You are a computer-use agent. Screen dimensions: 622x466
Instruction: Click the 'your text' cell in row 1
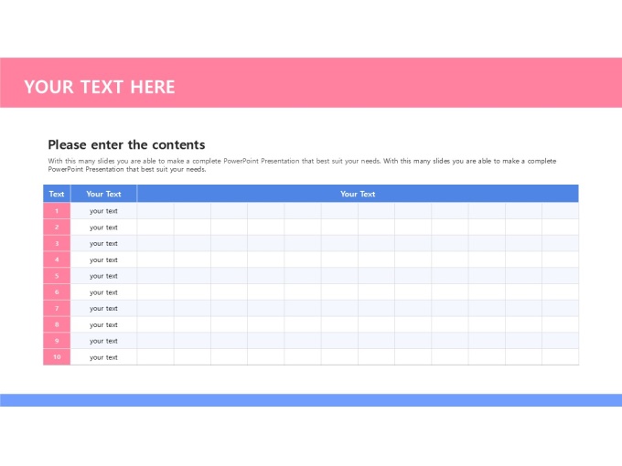tap(103, 211)
